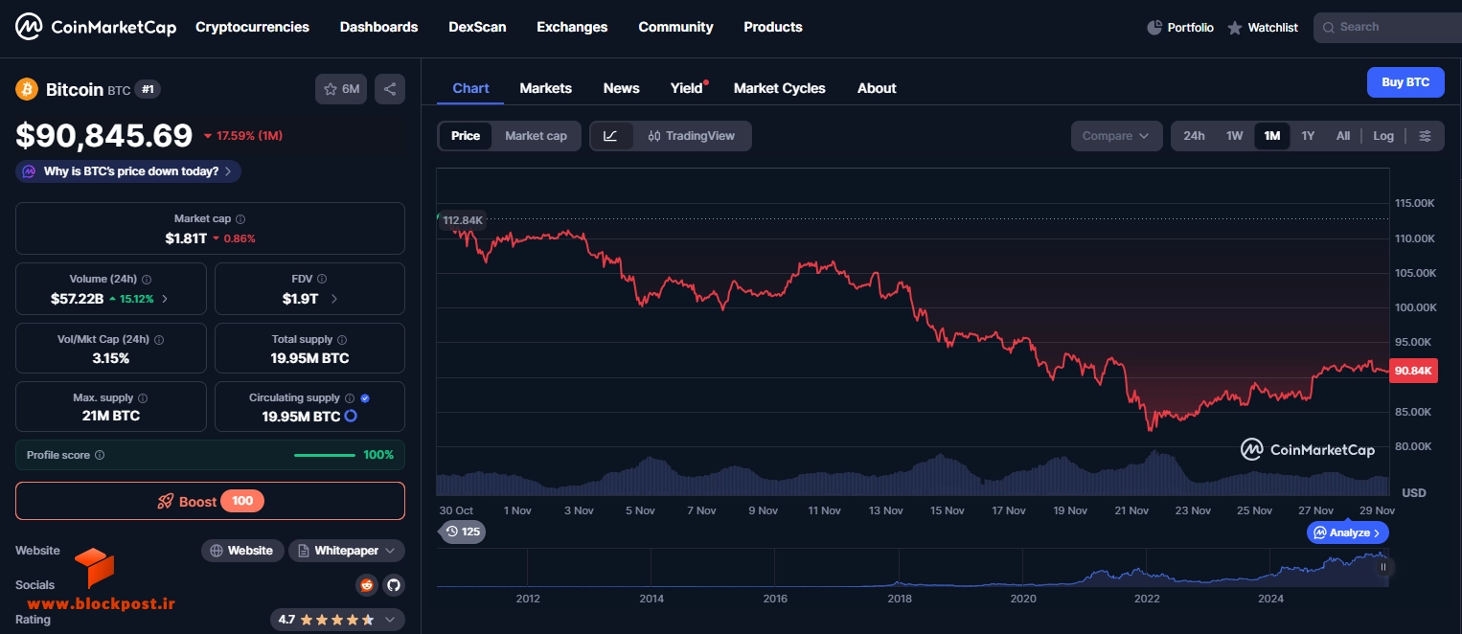Select the 24h time range
The width and height of the screenshot is (1462, 634).
[x=1194, y=136]
